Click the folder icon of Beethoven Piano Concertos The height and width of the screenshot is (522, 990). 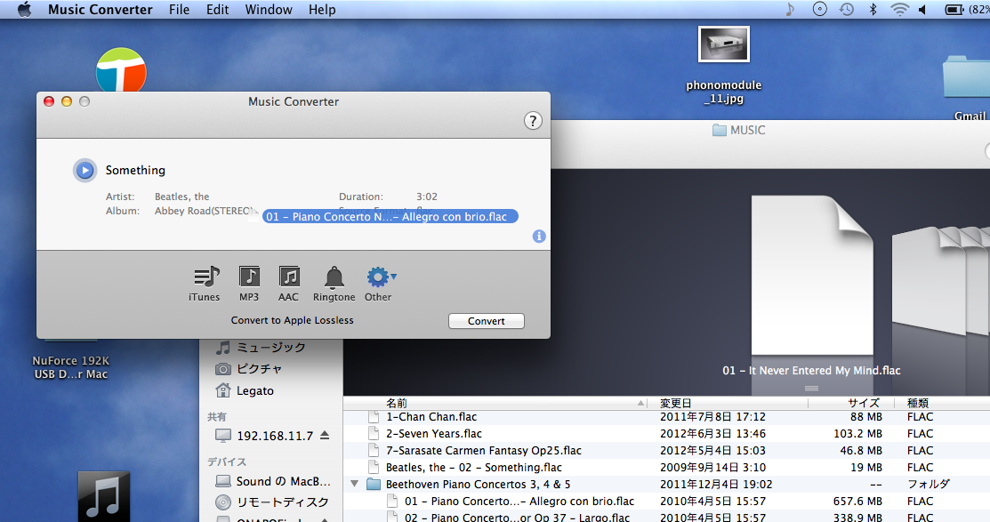point(374,484)
